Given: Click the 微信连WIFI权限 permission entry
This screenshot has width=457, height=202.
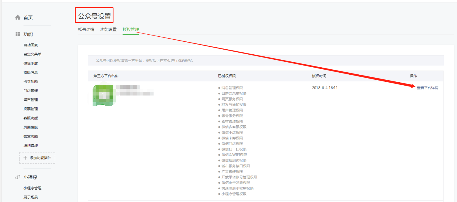Looking at the screenshot, I should [x=234, y=155].
